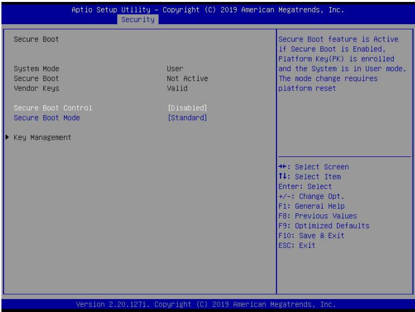The height and width of the screenshot is (312, 415).
Task: Click the Secure Boot section heading
Action: tap(36, 39)
